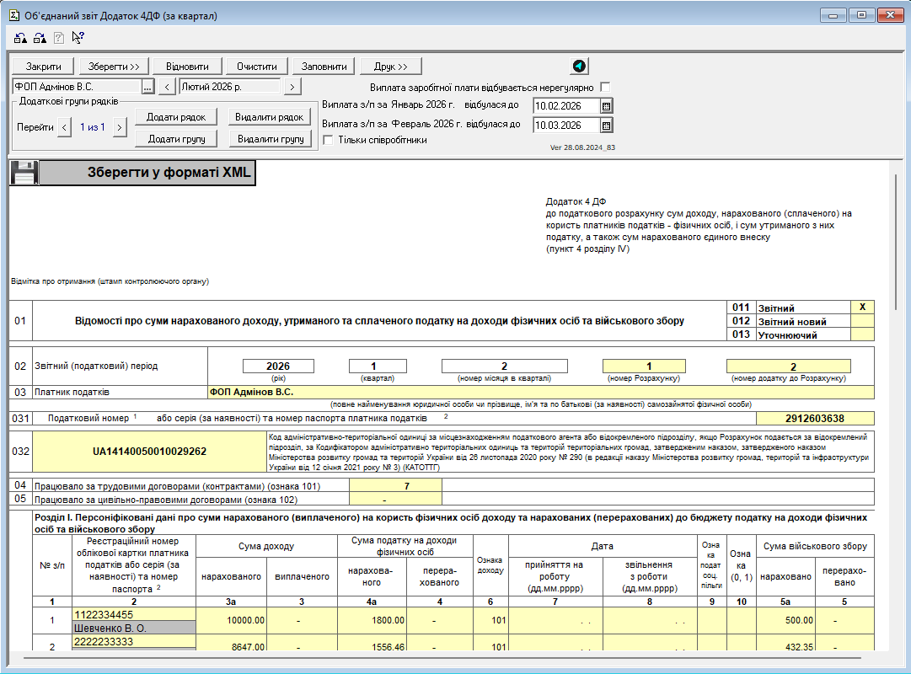Open calendar for the 10.02.2026 date
This screenshot has width=911, height=674.
click(606, 106)
